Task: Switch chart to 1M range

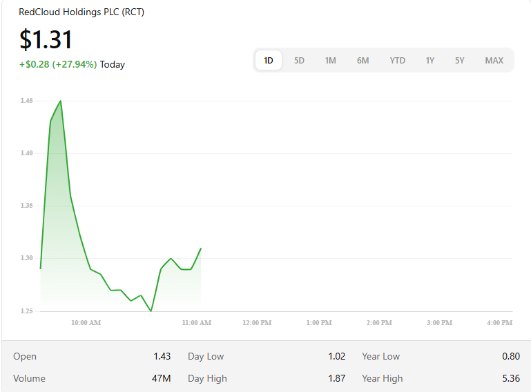Action: [331, 60]
